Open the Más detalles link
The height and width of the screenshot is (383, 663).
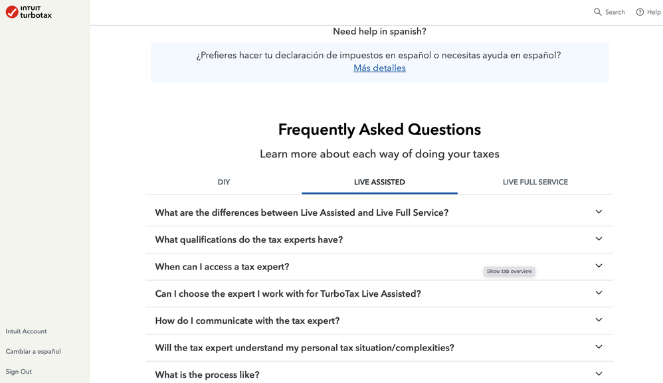(x=379, y=68)
